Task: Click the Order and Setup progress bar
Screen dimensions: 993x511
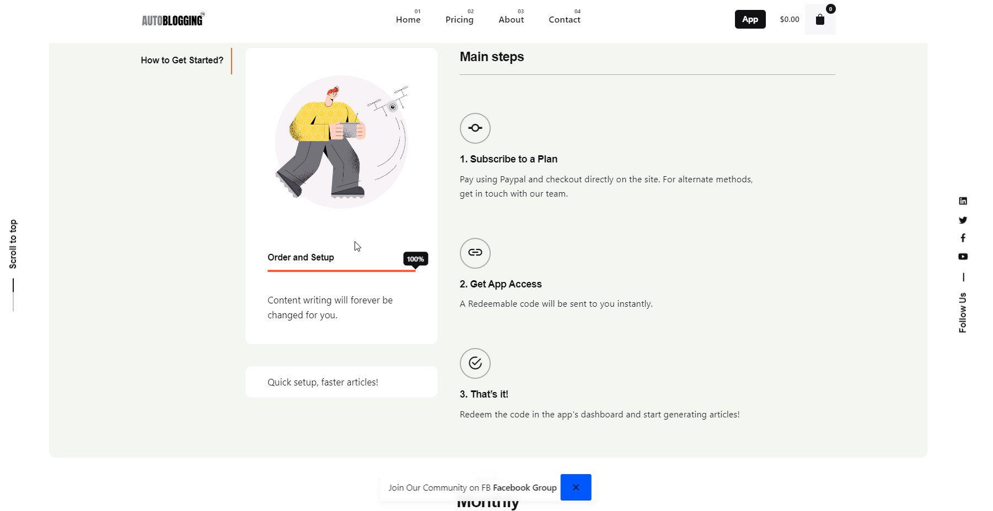Action: (341, 270)
